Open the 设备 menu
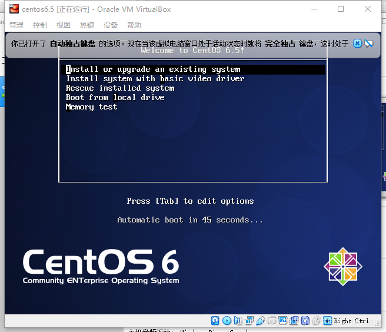This screenshot has height=332, width=386. click(111, 25)
